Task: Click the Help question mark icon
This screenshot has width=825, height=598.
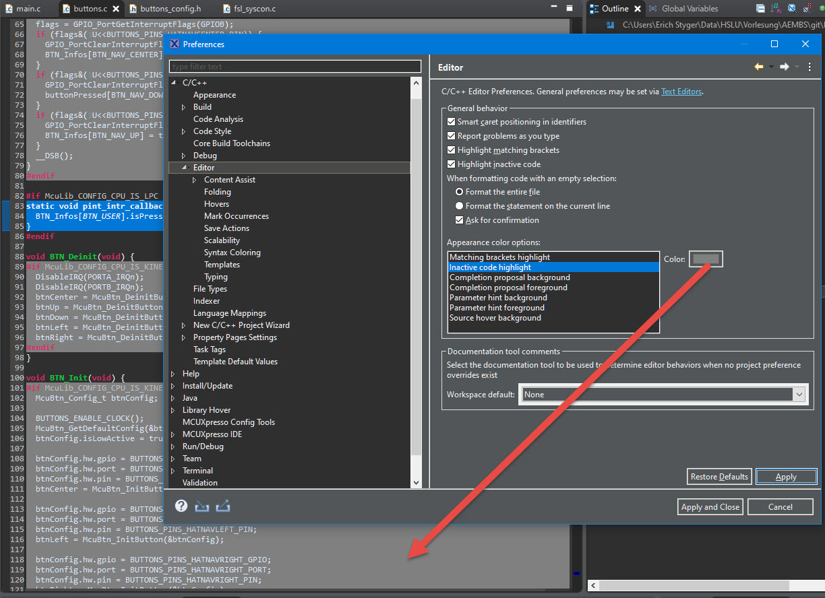Action: tap(181, 506)
